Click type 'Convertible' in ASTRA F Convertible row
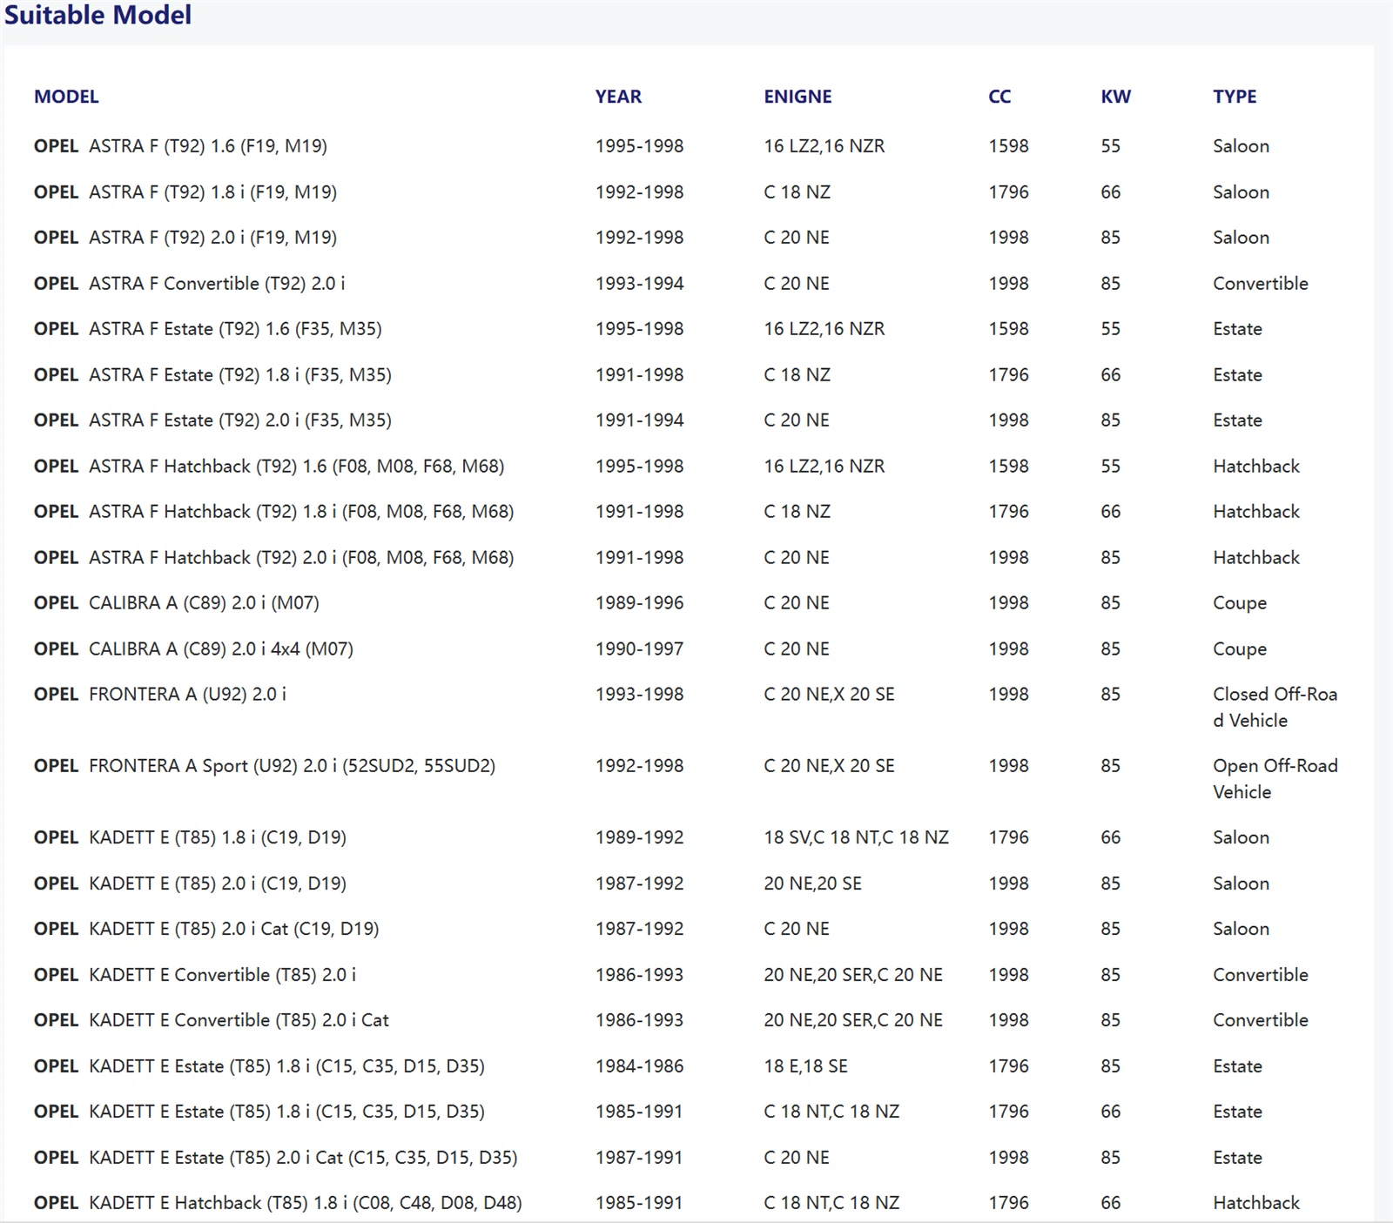 click(1261, 284)
